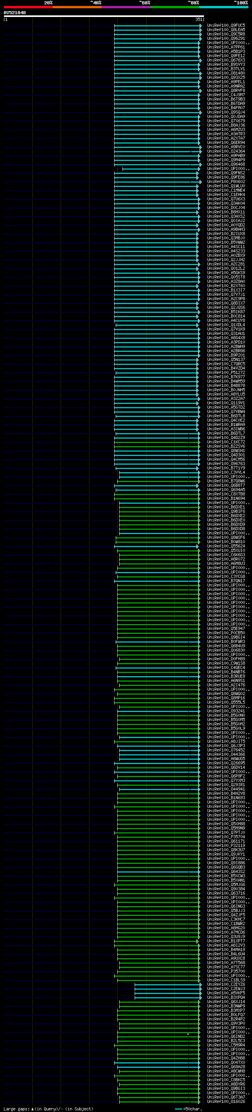The width and height of the screenshot is (252, 1112).
Task: Open hit UniRef100_A7PP61
Action: click(226, 47)
